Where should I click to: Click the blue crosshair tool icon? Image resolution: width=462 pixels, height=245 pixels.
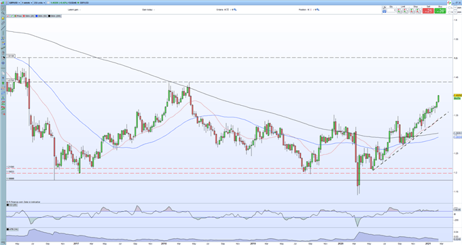point(3,63)
